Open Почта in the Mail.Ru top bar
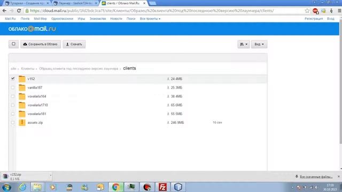Image resolution: width=342 pixels, height=192 pixels. pyautogui.click(x=25, y=19)
